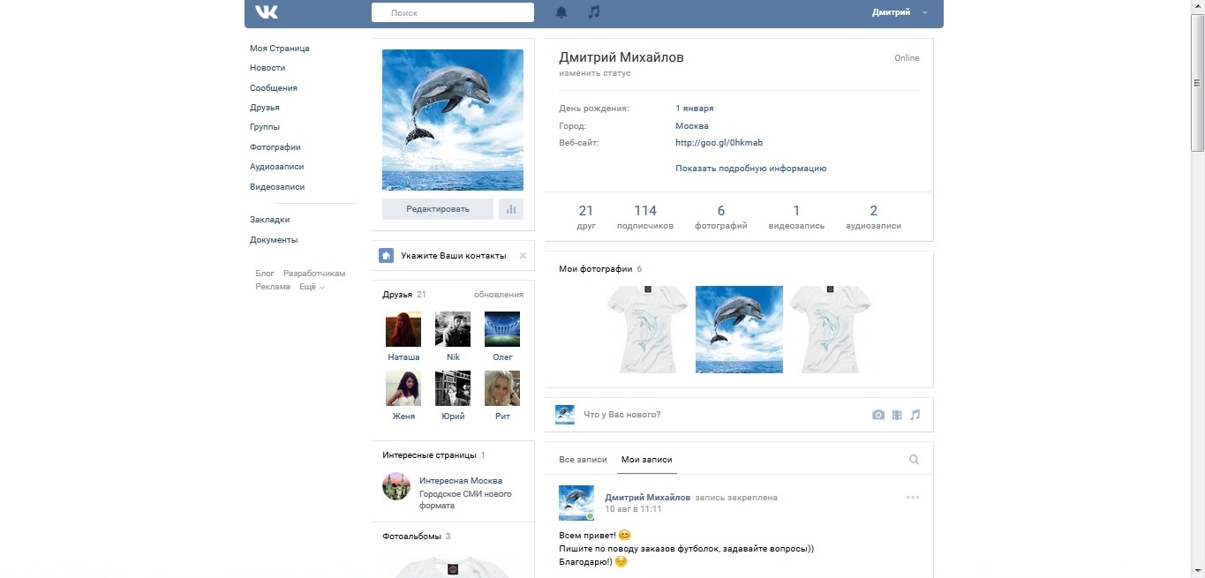Image resolution: width=1205 pixels, height=578 pixels.
Task: Click the Редактировать button
Action: pyautogui.click(x=437, y=208)
